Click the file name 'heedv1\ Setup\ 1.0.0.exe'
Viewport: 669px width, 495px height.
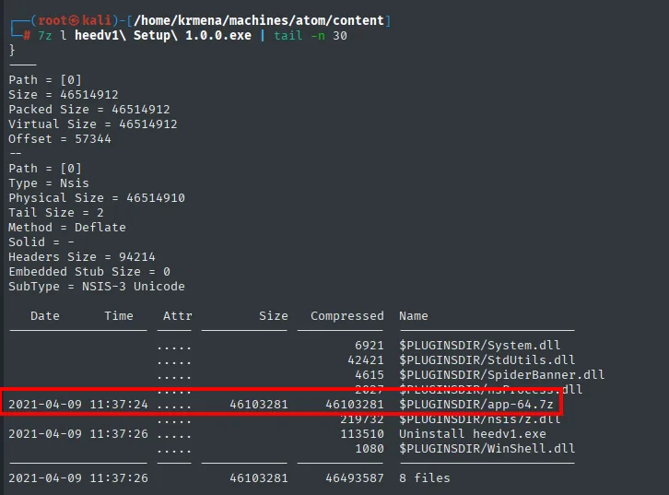tap(163, 35)
